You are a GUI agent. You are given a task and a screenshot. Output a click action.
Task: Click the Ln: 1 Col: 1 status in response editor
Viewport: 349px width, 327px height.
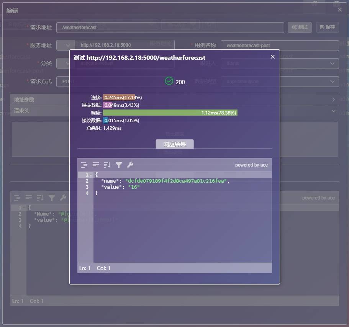click(x=95, y=268)
